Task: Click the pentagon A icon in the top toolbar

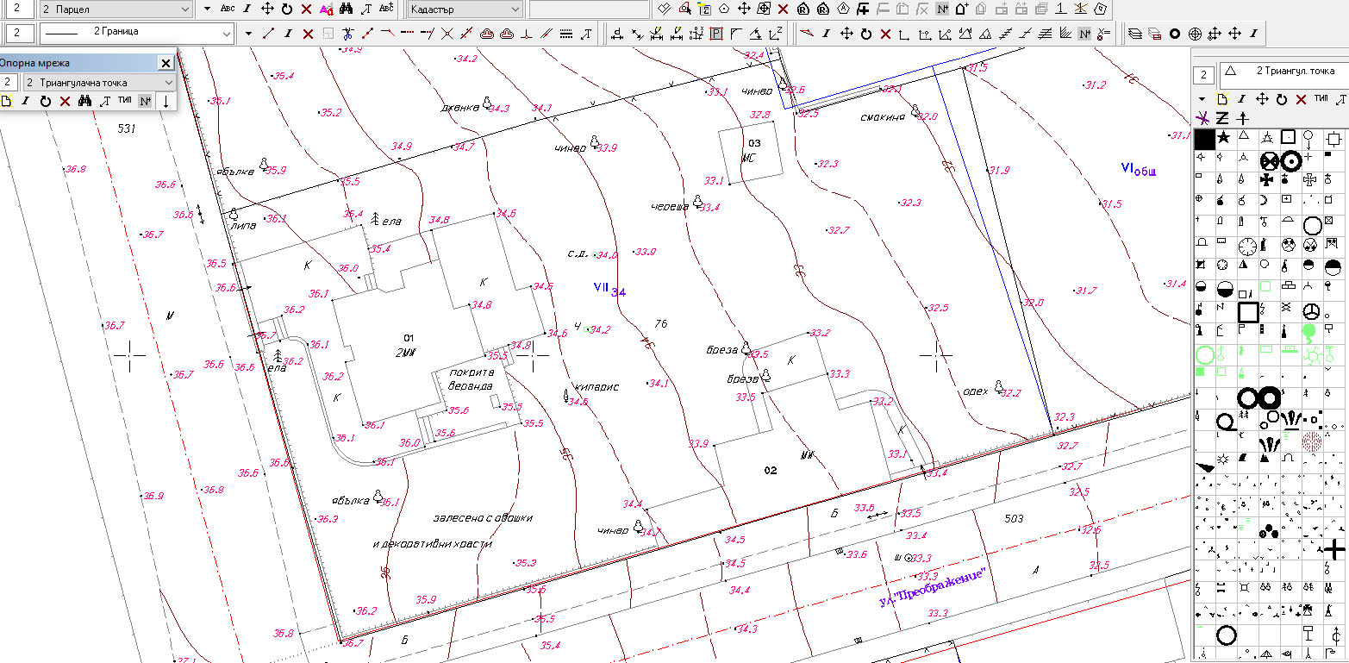Action: [843, 9]
